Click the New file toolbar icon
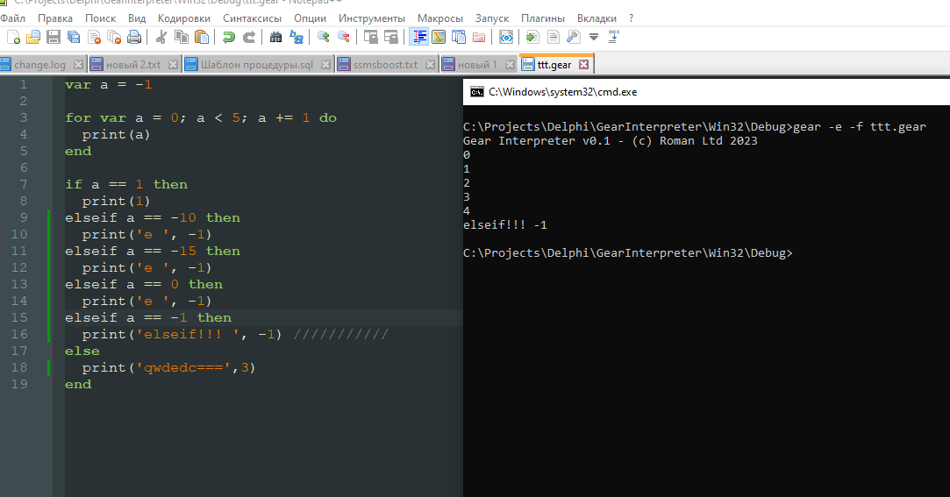This screenshot has width=950, height=497. tap(13, 37)
